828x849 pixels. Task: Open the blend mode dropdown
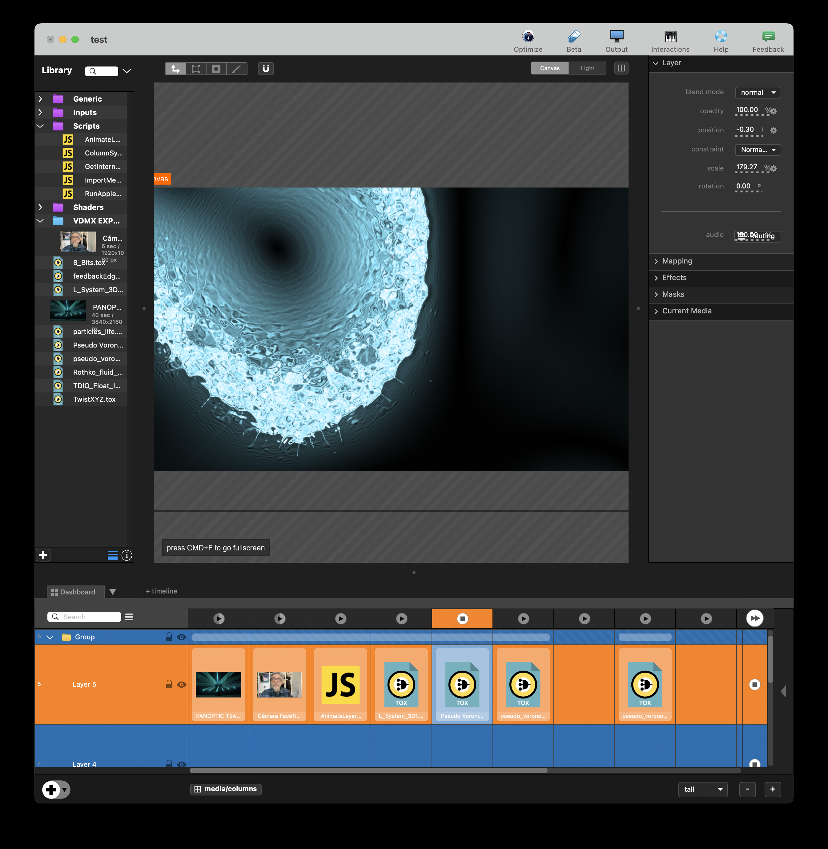point(758,93)
